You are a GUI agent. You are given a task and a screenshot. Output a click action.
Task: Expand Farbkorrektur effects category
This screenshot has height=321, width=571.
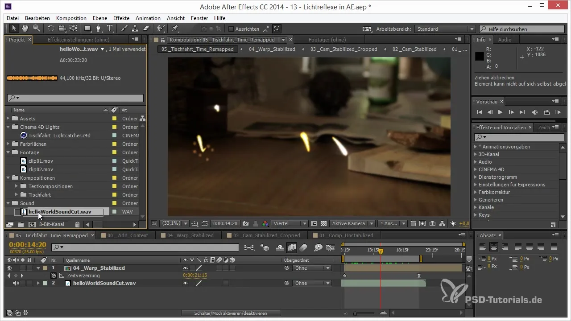(476, 192)
